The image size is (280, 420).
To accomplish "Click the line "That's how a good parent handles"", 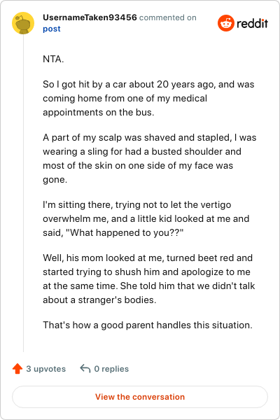I will coord(148,325).
